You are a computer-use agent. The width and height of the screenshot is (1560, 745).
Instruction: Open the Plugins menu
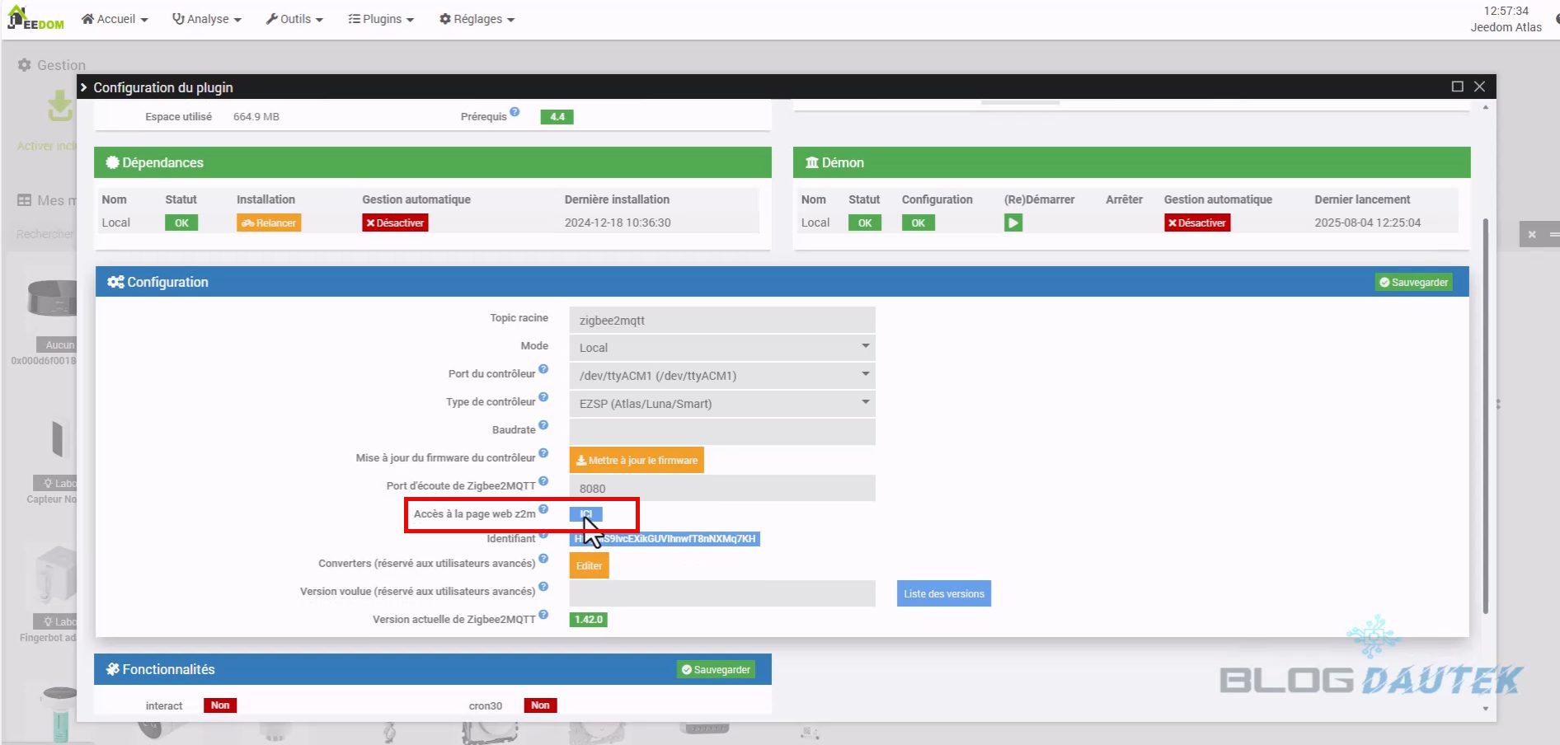381,19
